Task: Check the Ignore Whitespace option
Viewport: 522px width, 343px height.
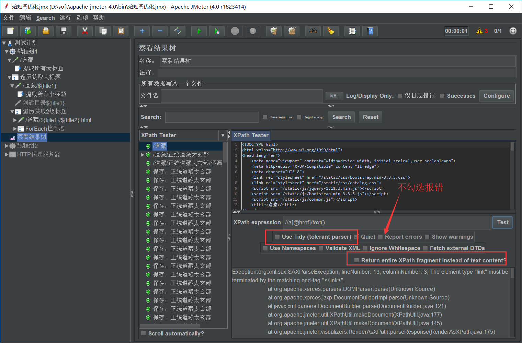Action: click(365, 248)
